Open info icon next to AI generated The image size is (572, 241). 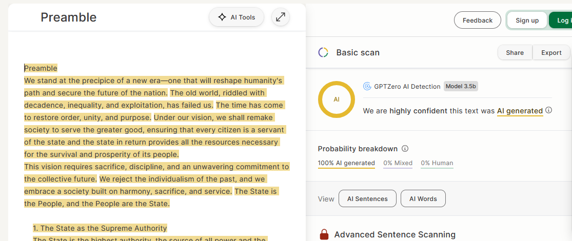tap(548, 110)
